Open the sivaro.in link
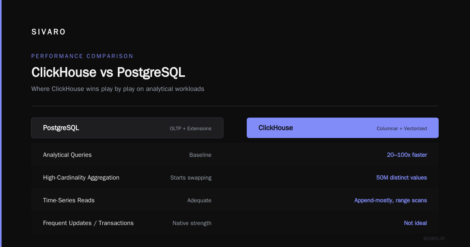 coord(434,238)
